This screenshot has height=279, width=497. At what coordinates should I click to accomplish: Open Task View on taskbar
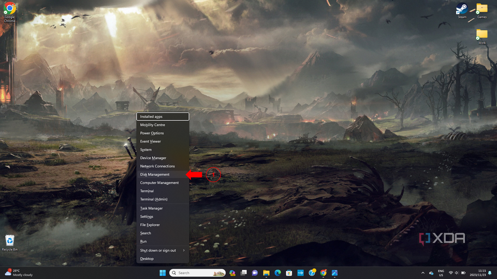coord(243,273)
